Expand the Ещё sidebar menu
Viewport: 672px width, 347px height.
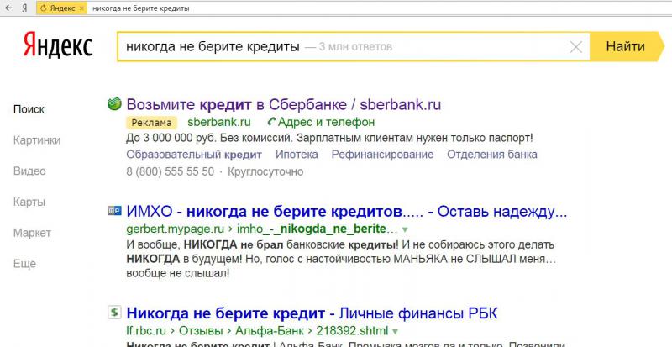pos(25,264)
